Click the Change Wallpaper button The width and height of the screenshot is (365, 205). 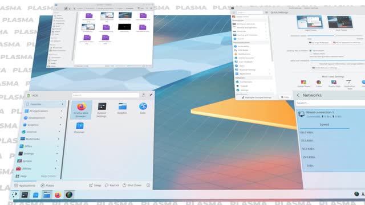pyautogui.click(x=319, y=43)
